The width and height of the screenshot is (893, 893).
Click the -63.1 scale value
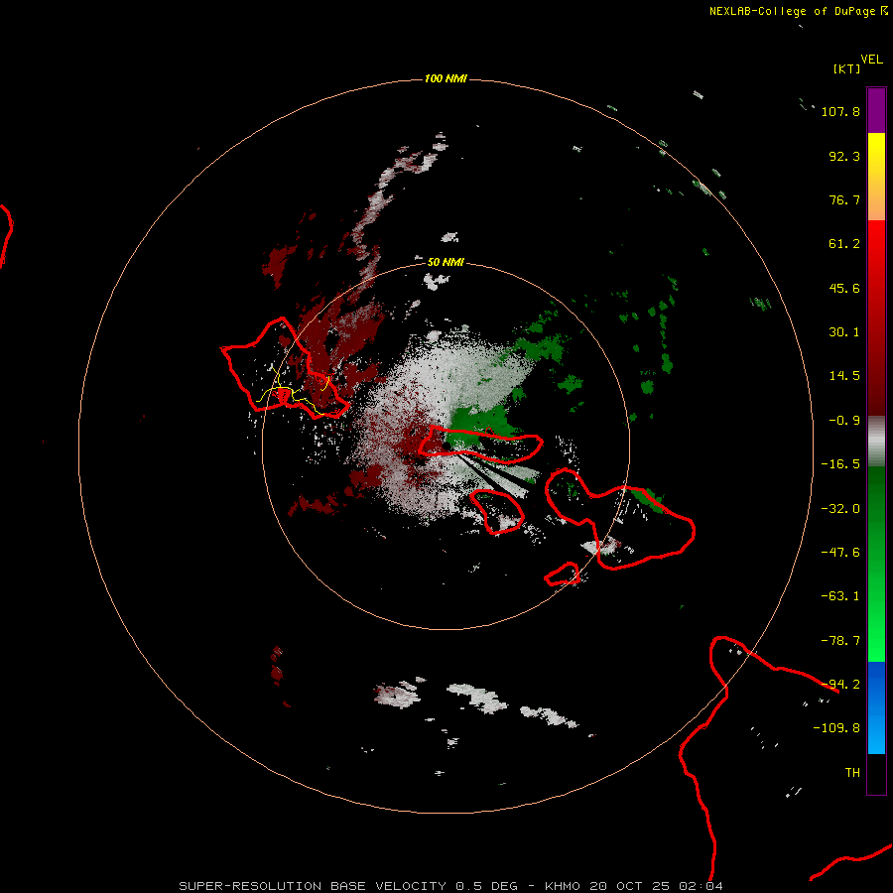(840, 596)
